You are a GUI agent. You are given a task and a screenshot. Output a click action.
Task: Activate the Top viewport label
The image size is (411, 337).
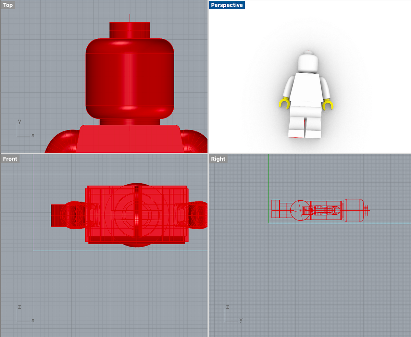point(8,5)
